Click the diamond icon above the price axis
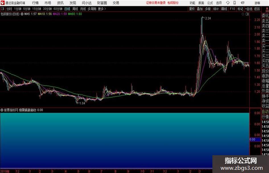Screen dimensions: 269x173 click(243, 14)
